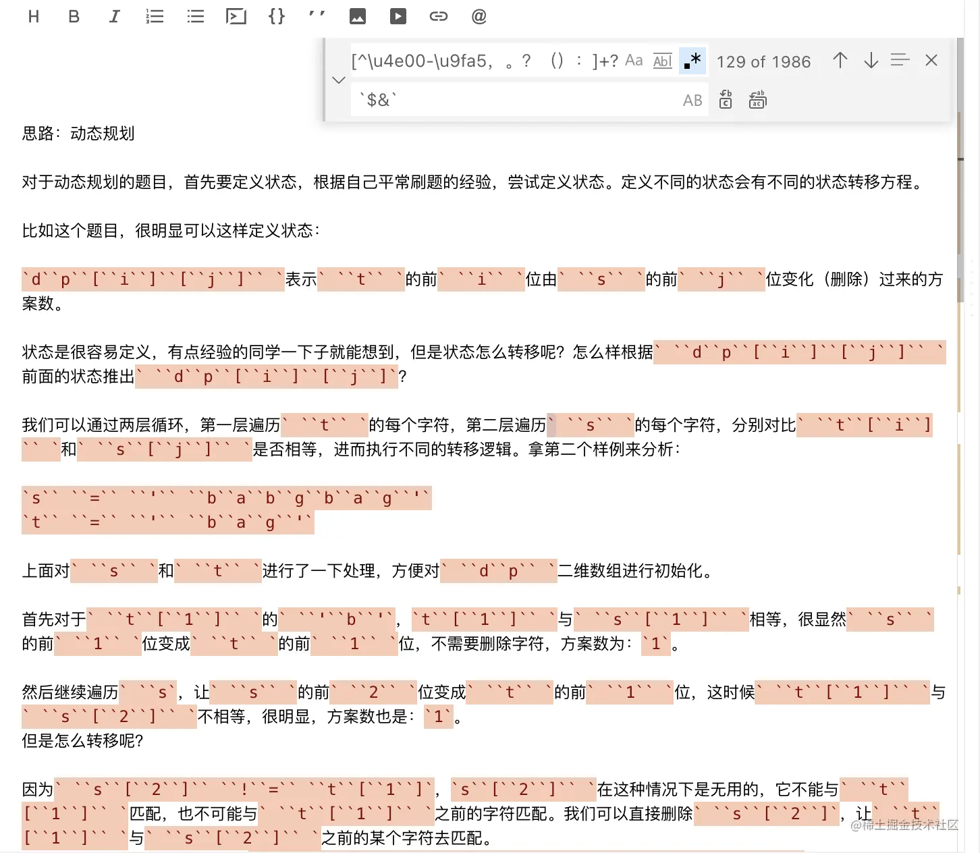Click the text '二维数组进行初始化。'
The image size is (980, 853).
tap(637, 571)
